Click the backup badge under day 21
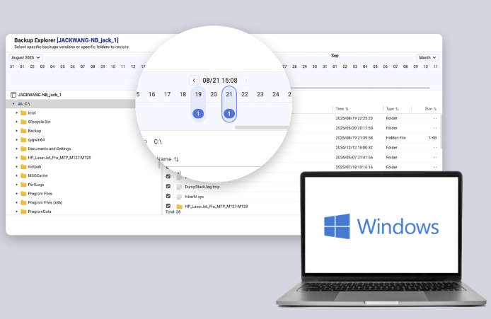Viewport: 491px width, 319px height. click(x=229, y=114)
